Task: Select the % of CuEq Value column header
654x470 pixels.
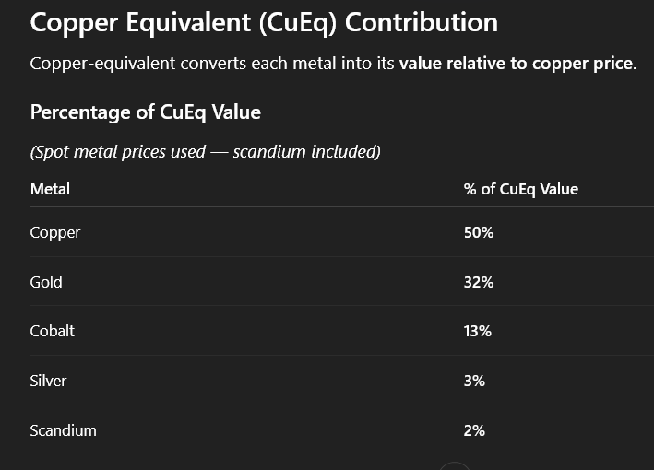Action: tap(520, 189)
